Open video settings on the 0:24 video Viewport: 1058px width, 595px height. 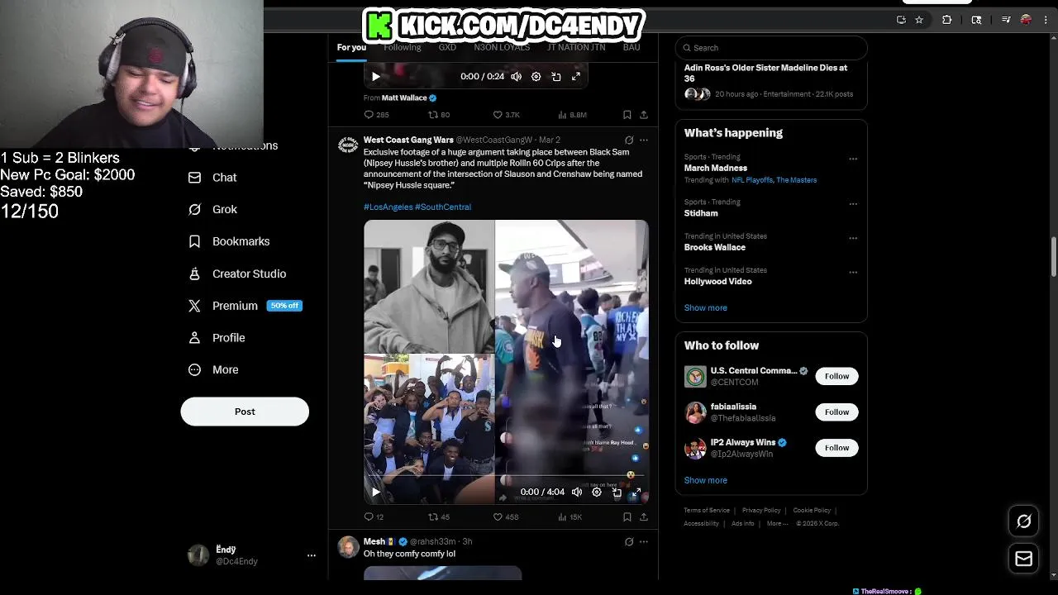pos(536,77)
